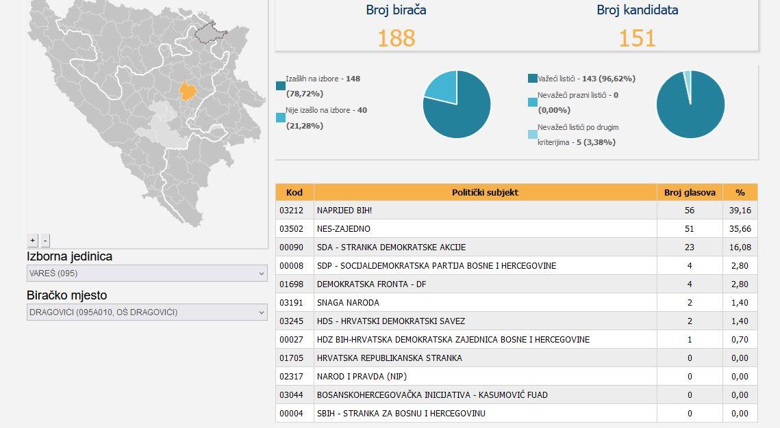The width and height of the screenshot is (780, 428).
Task: Open the Biračko mjesto DRAGOVIĆI dropdown
Action: tap(147, 312)
